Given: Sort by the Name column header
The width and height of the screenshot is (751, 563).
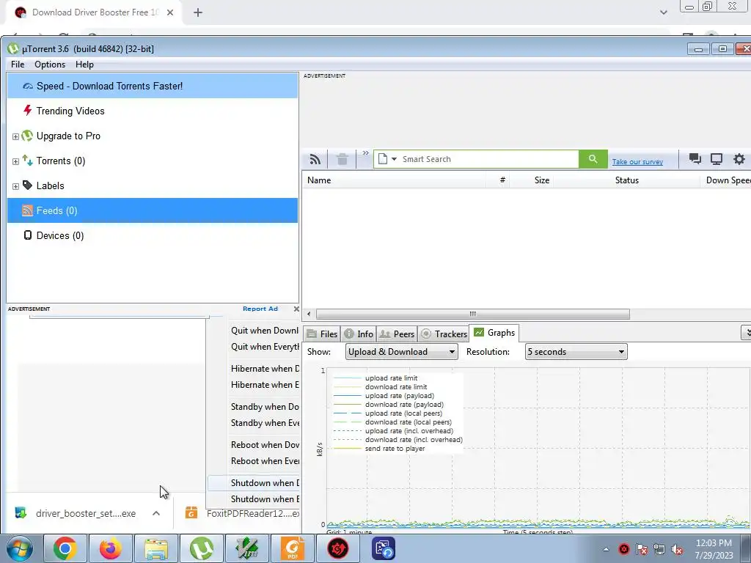Looking at the screenshot, I should pyautogui.click(x=394, y=180).
